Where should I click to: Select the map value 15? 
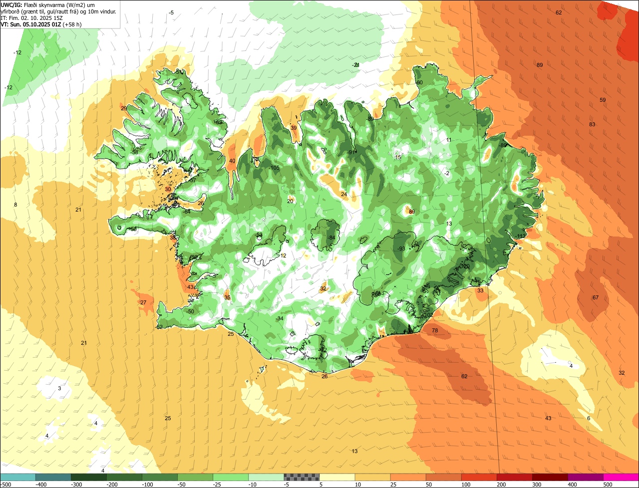[398, 157]
